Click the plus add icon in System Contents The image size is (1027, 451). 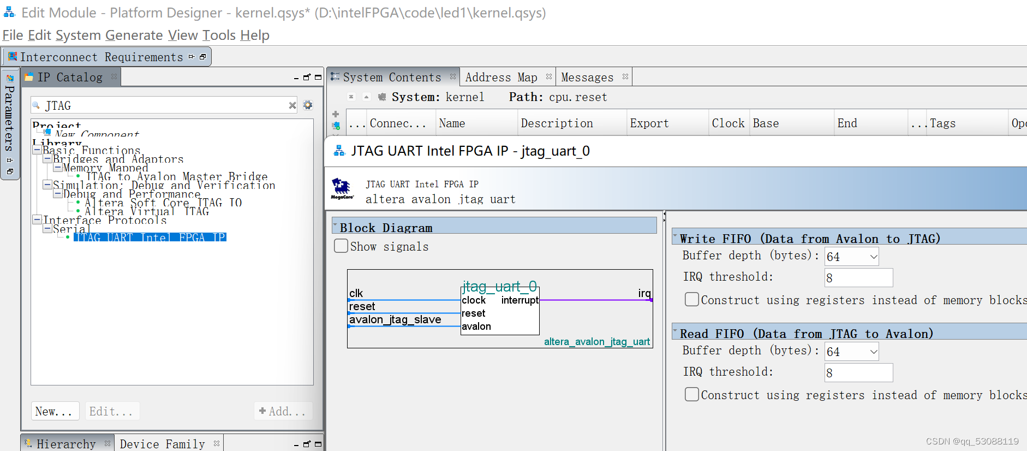point(336,114)
